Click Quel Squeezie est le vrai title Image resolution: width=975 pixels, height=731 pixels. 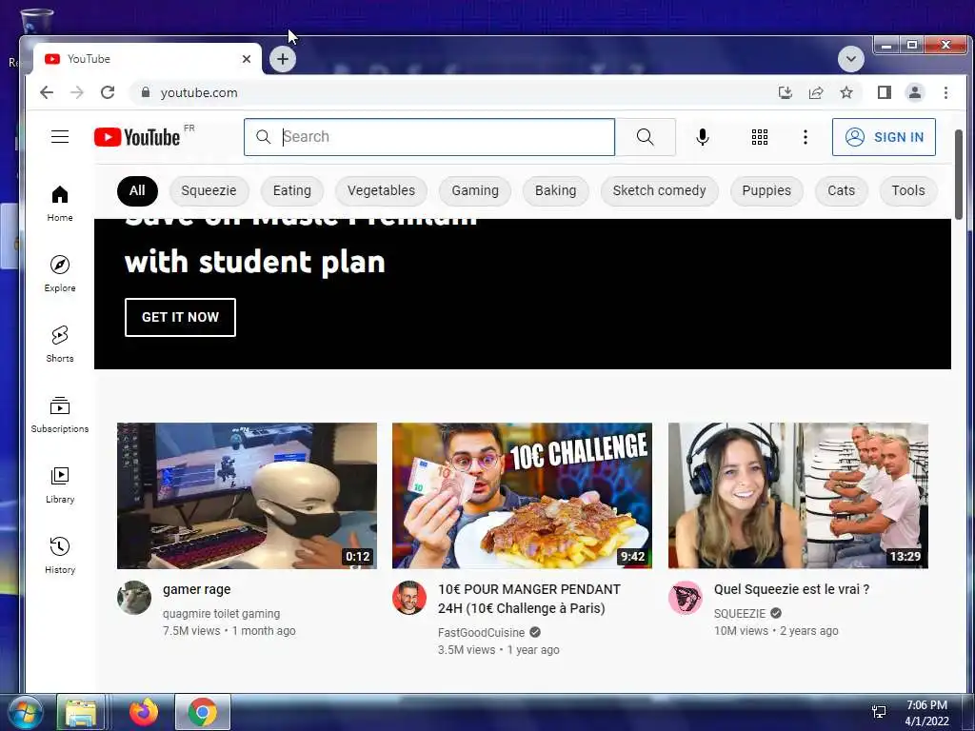pyautogui.click(x=791, y=589)
